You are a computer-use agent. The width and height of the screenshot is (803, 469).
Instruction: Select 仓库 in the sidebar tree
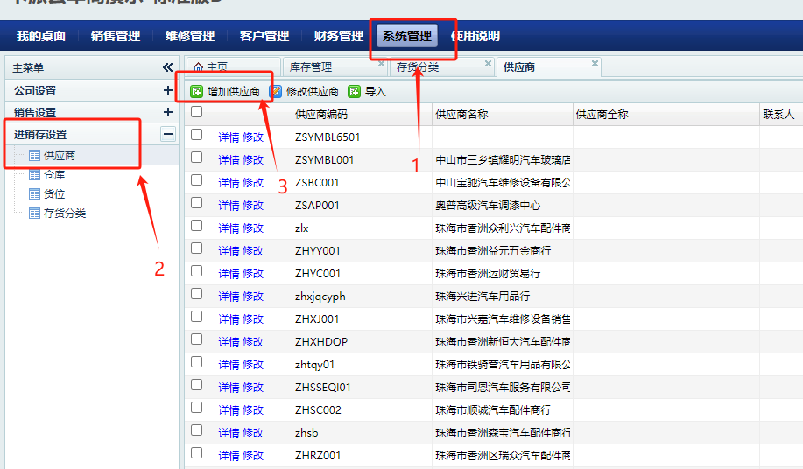[54, 175]
